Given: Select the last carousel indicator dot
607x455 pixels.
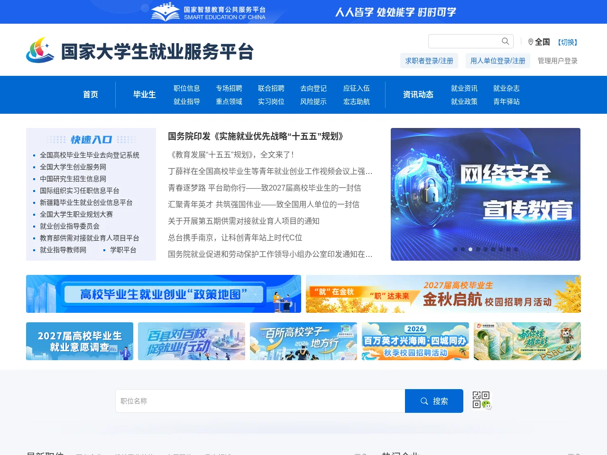Looking at the screenshot, I should pyautogui.click(x=516, y=249).
